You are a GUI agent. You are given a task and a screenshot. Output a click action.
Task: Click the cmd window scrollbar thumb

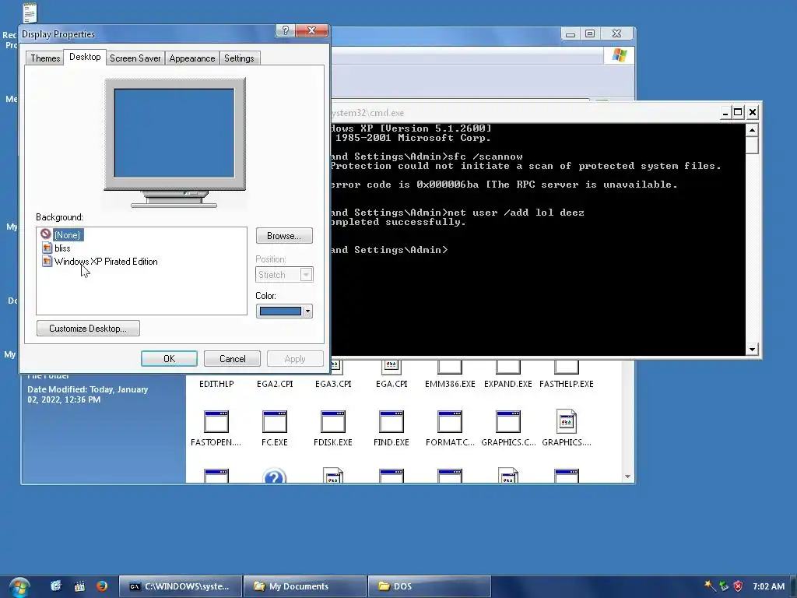(x=753, y=146)
